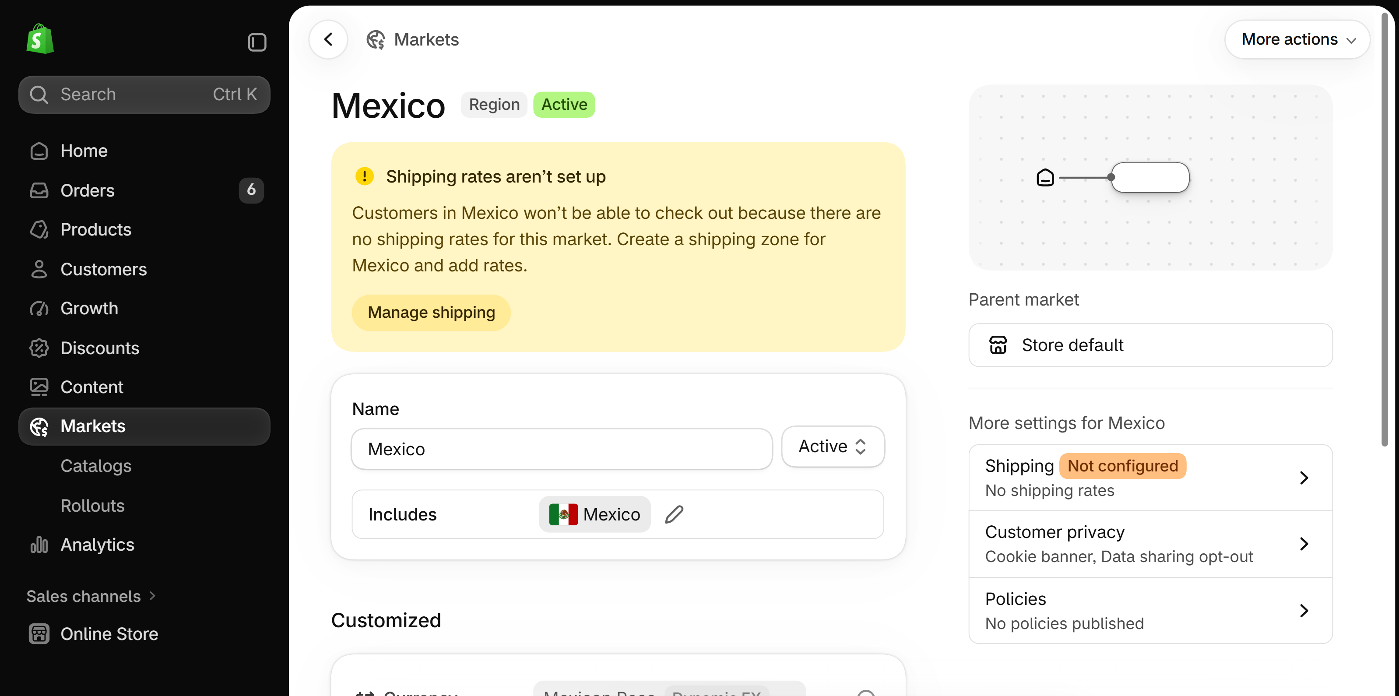Click the Active status badge by title

[564, 104]
